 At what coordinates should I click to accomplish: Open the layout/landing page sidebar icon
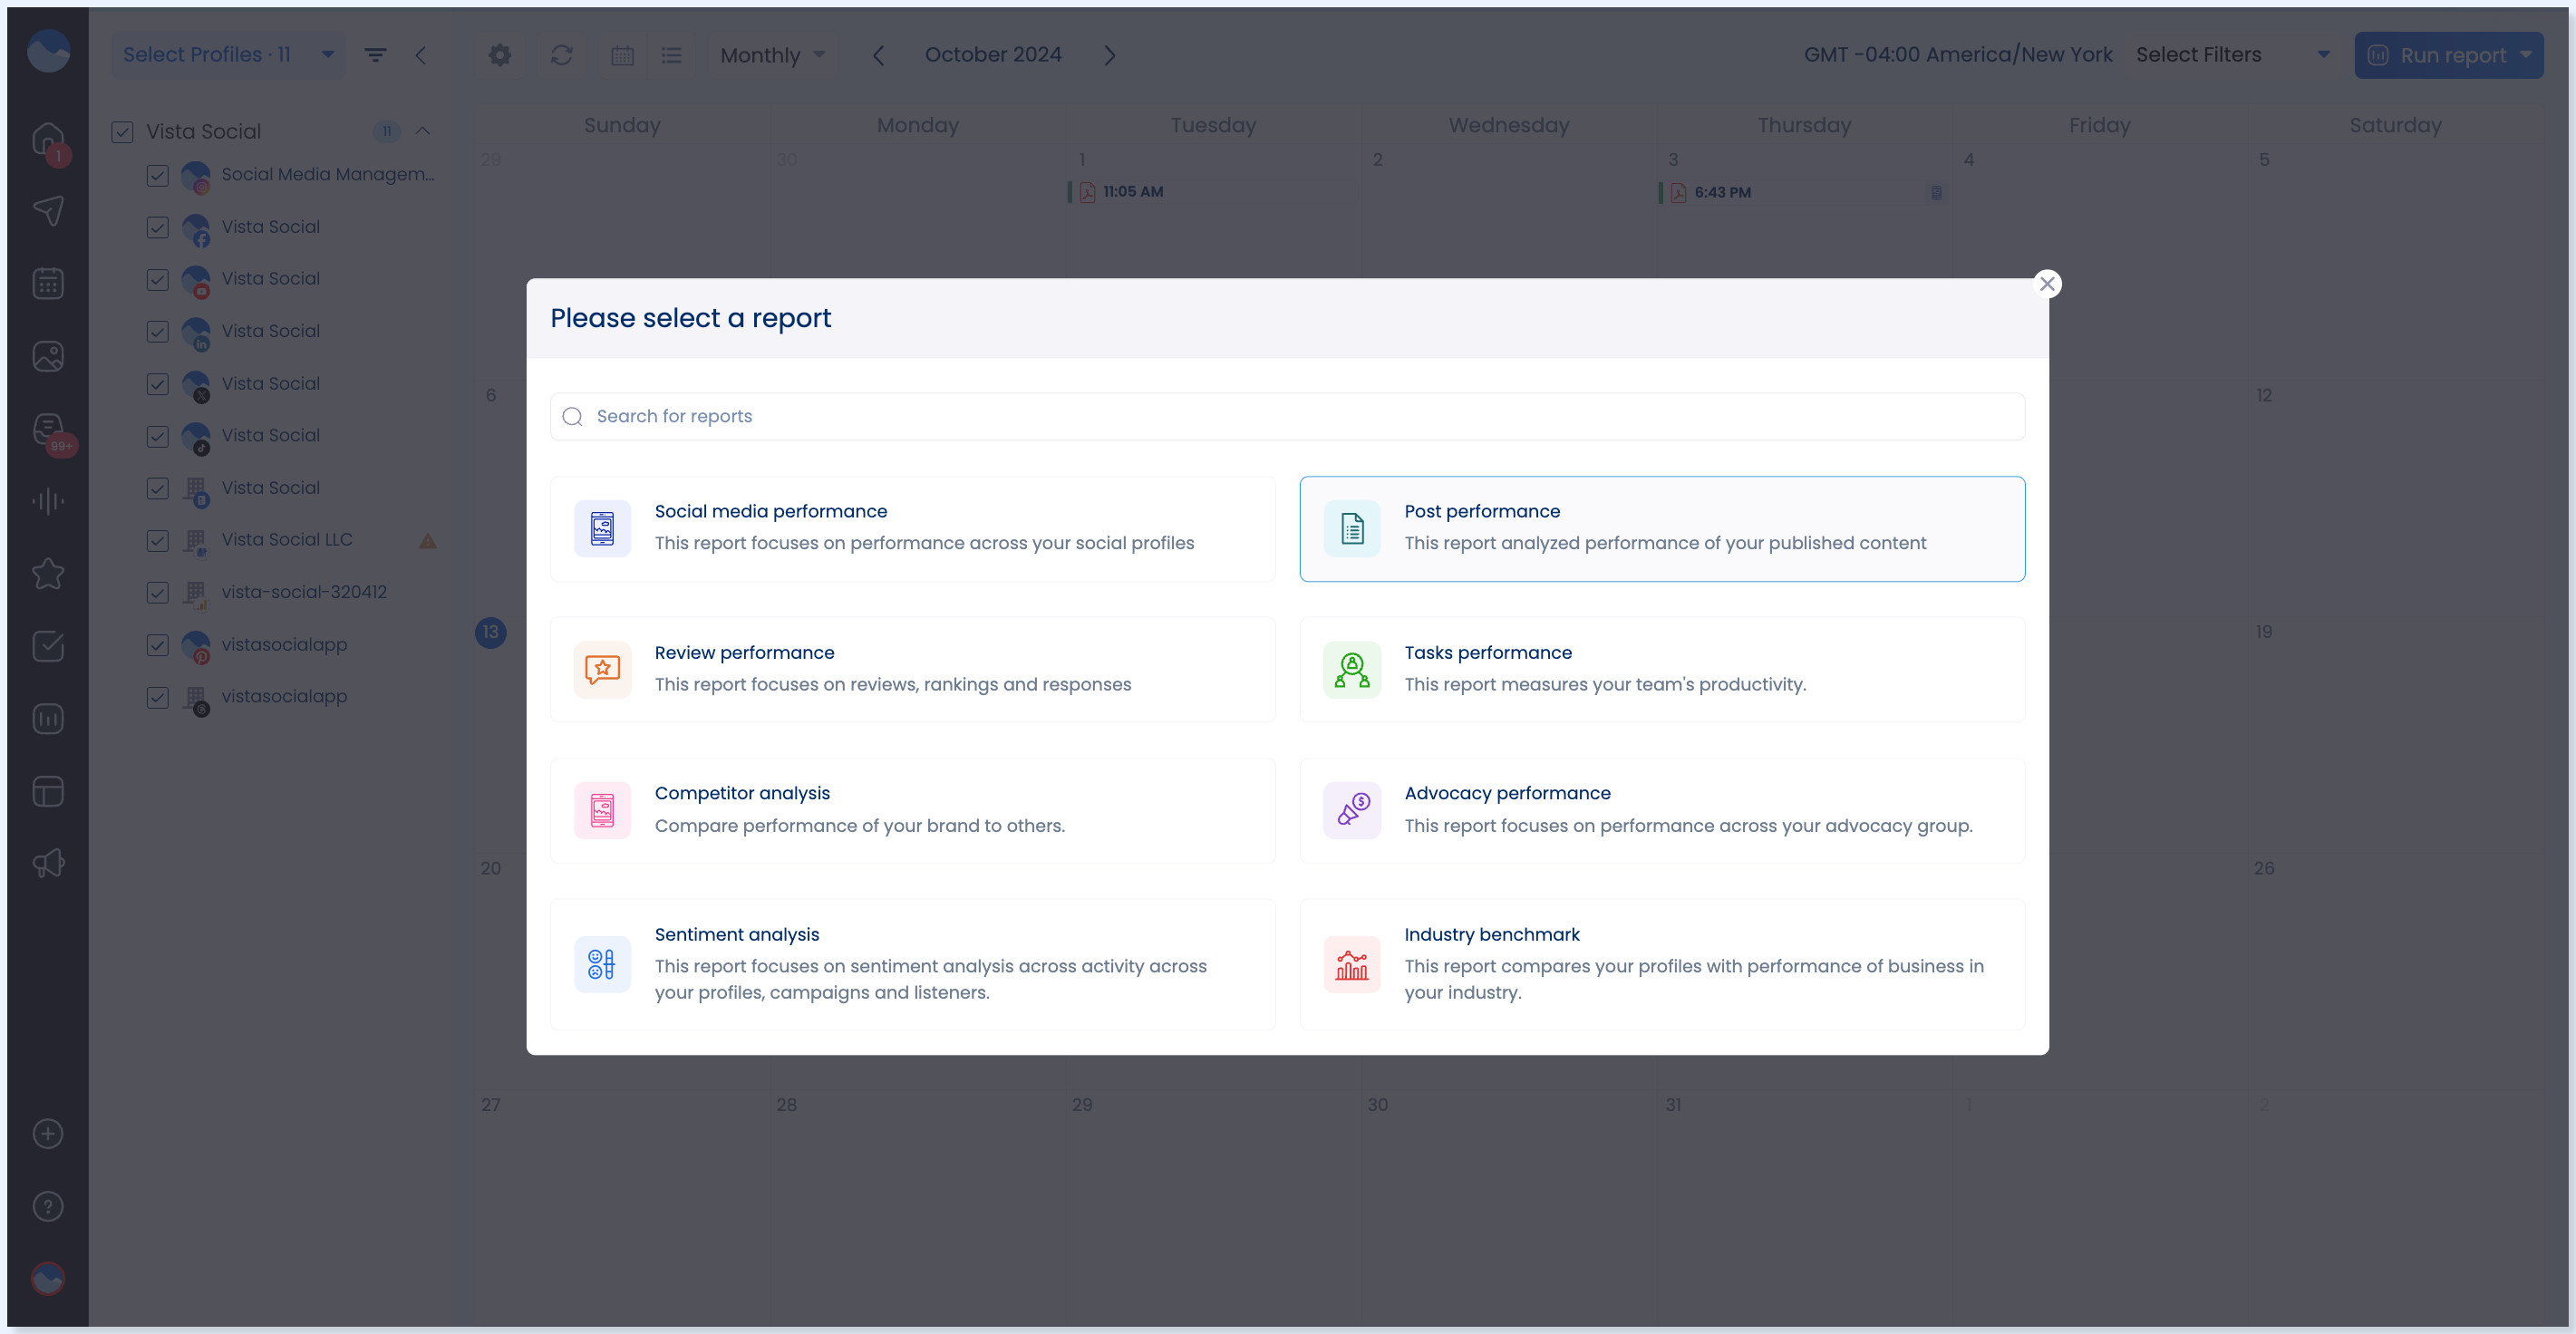[48, 791]
